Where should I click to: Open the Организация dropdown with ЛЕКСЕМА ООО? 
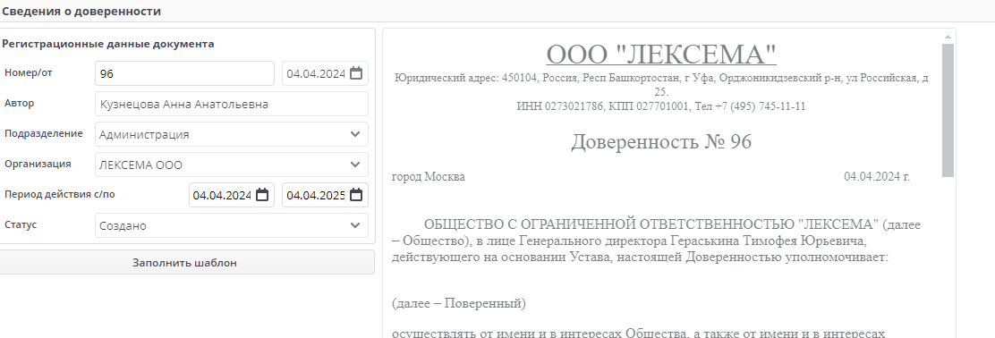click(x=232, y=165)
